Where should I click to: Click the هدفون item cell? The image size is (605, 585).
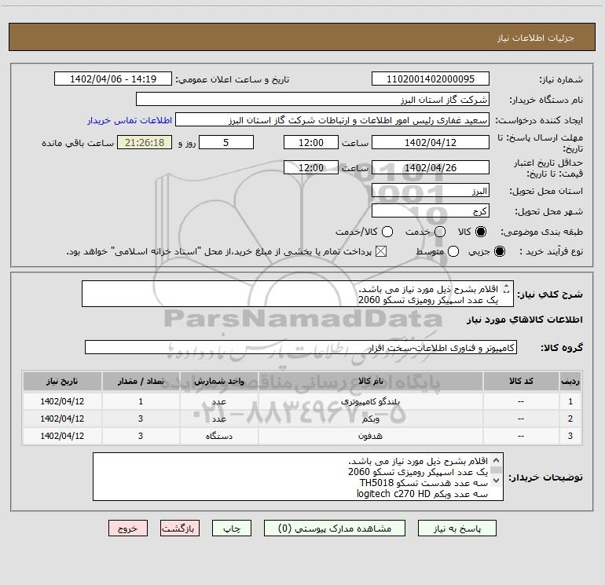pos(370,436)
